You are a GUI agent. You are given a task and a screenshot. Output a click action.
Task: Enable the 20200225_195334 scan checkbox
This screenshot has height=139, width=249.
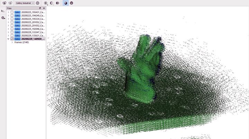point(12,19)
